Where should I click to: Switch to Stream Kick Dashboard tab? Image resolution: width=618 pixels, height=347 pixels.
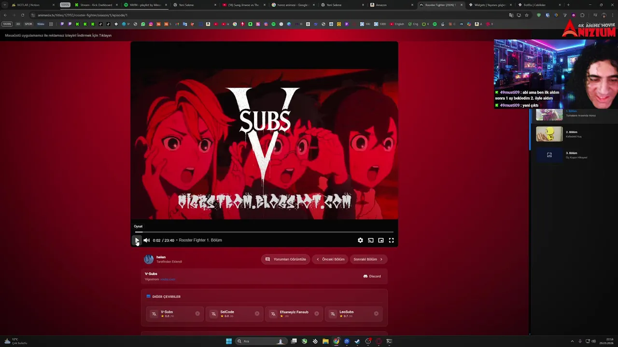pyautogui.click(x=96, y=5)
